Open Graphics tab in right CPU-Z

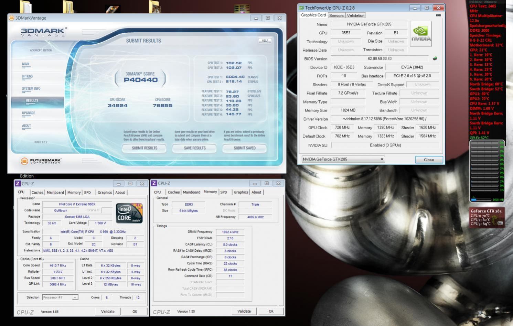tap(241, 192)
